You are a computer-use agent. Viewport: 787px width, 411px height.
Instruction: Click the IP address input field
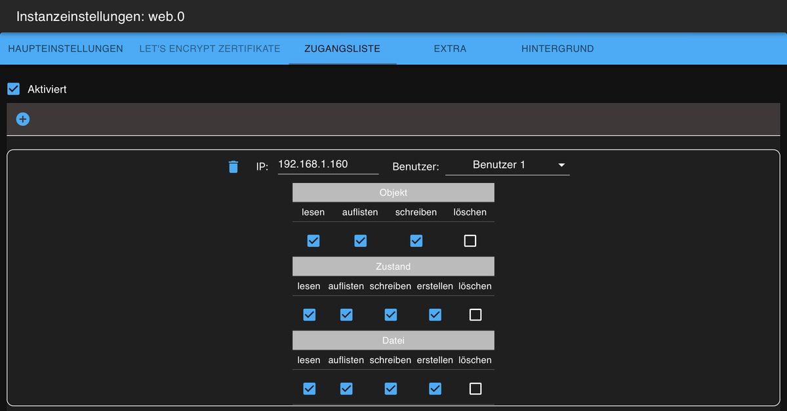(x=328, y=165)
